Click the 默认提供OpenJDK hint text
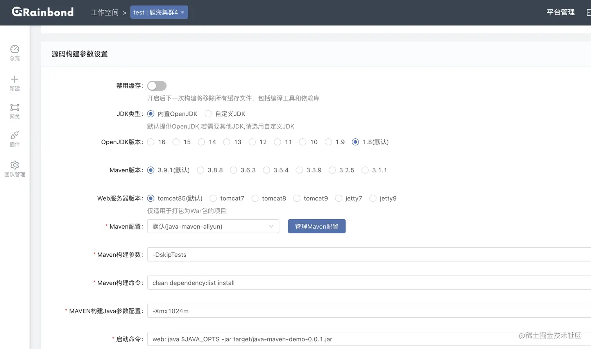This screenshot has height=349, width=591. [x=220, y=126]
